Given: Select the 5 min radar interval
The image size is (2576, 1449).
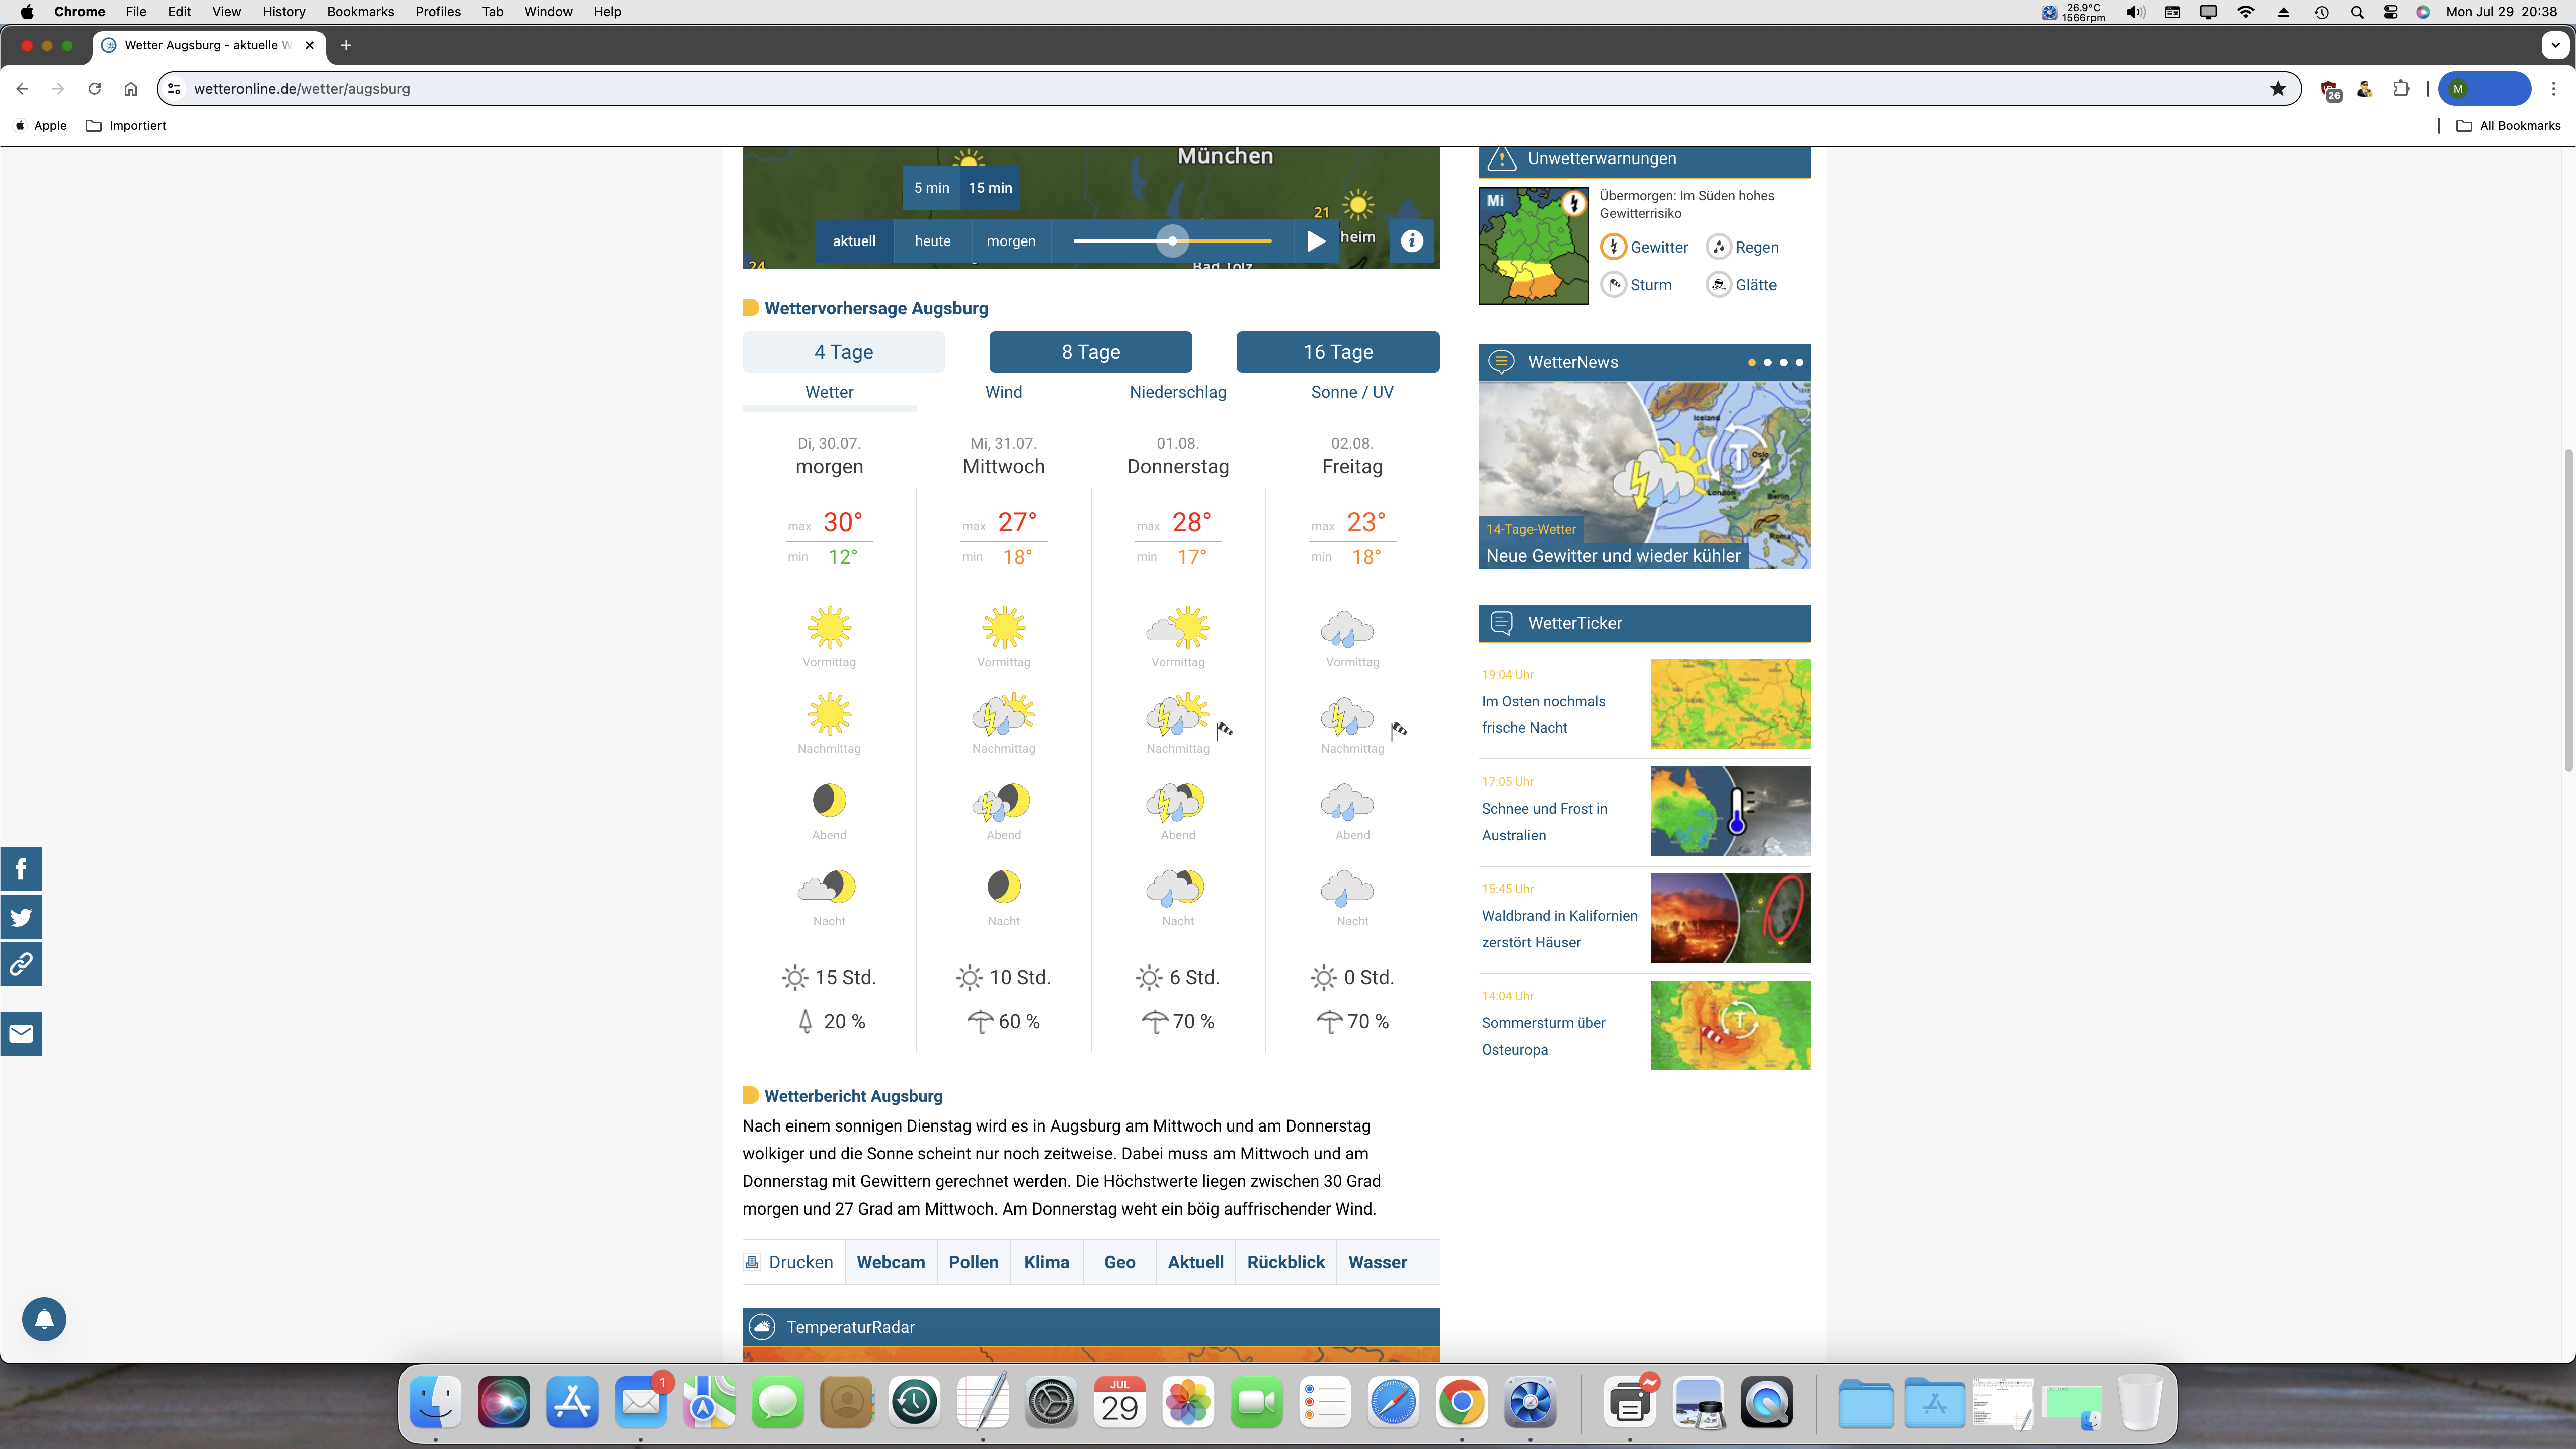Looking at the screenshot, I should [x=931, y=188].
